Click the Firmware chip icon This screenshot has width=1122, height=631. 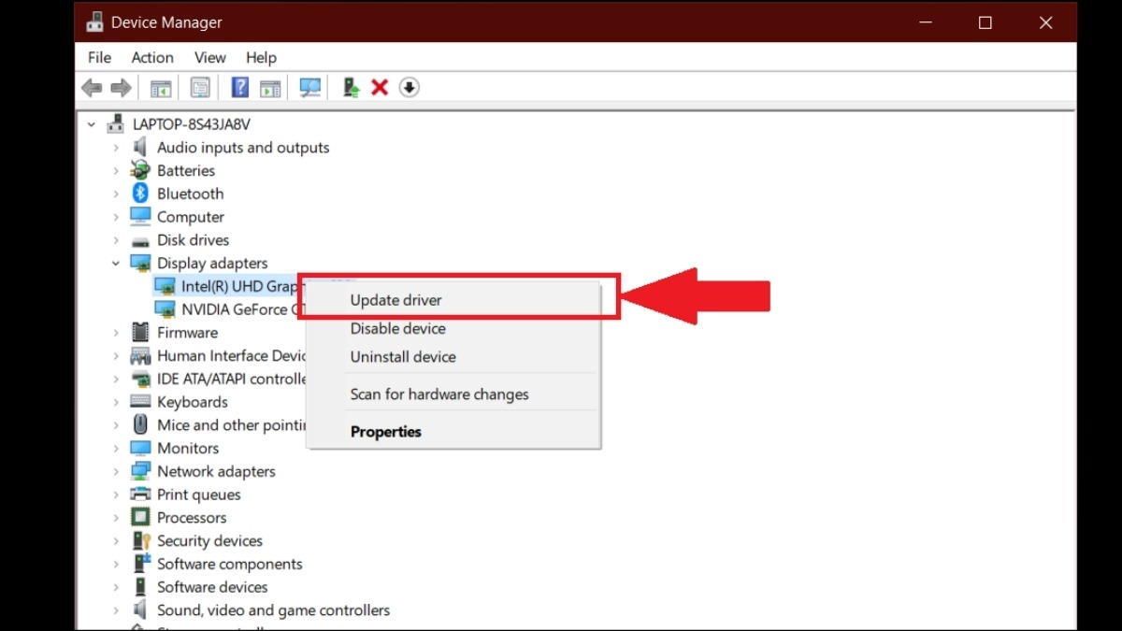pyautogui.click(x=140, y=332)
